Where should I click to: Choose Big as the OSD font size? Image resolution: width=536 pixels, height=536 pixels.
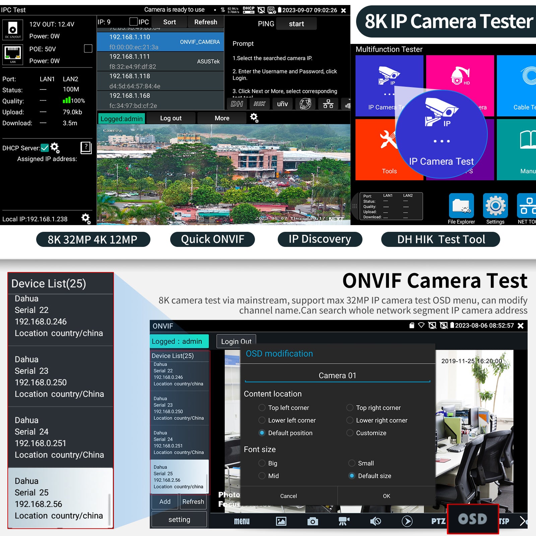point(262,463)
